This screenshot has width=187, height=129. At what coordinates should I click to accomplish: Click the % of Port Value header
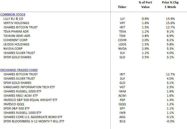point(145,5)
